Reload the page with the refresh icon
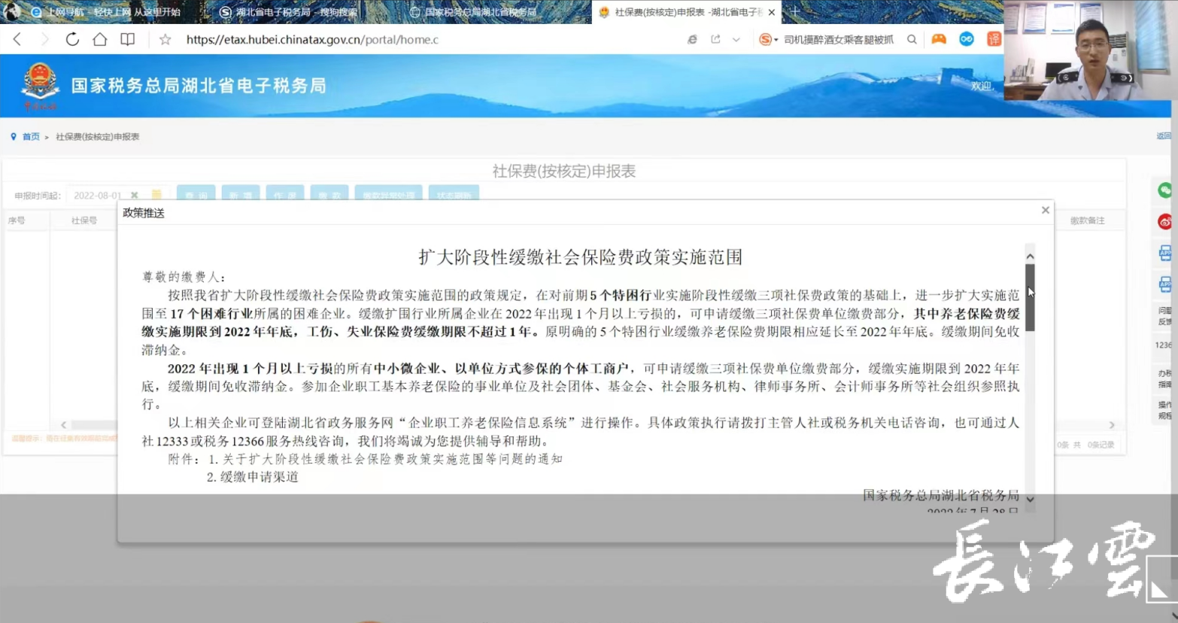Image resolution: width=1178 pixels, height=623 pixels. (72, 39)
